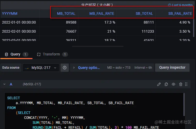196x129 pixels.
Task: Duplicate query A with copy icon
Action: tap(166, 84)
